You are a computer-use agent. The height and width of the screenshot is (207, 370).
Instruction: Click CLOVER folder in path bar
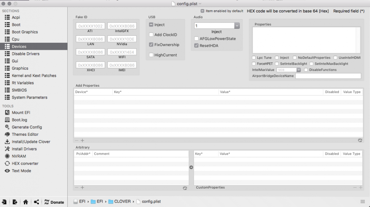(x=120, y=201)
